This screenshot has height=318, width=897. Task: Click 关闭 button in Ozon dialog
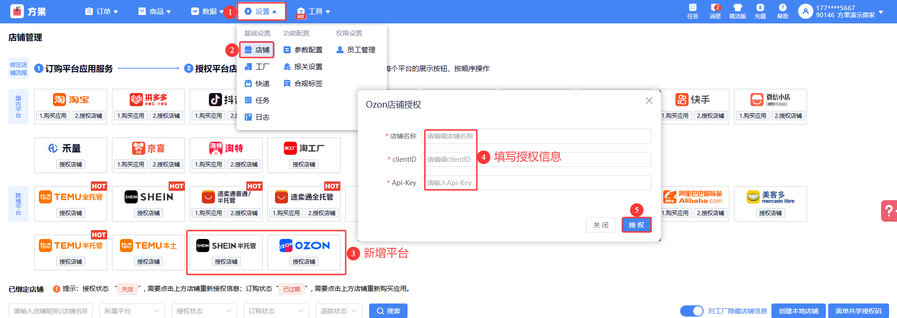click(x=600, y=225)
